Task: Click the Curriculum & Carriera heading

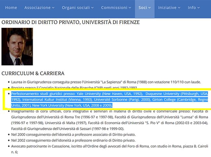Action: click(x=31, y=73)
